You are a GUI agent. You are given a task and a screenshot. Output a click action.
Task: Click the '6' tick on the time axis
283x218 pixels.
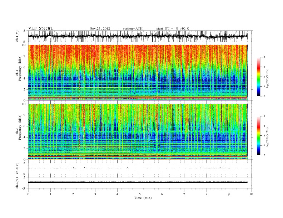[162, 194]
